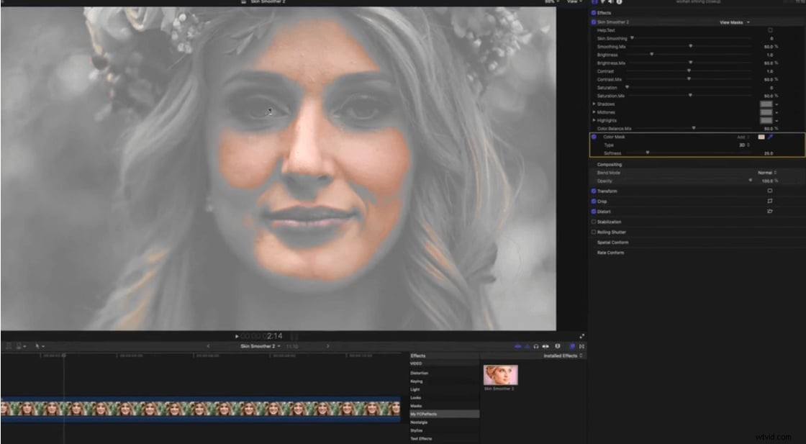Toggle the Color Mask enable checkbox

coord(594,137)
